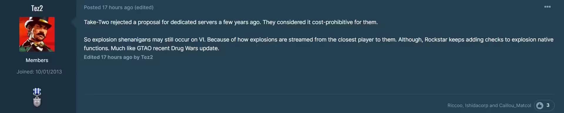Click the Members group label
The height and width of the screenshot is (113, 564).
coord(37,60)
